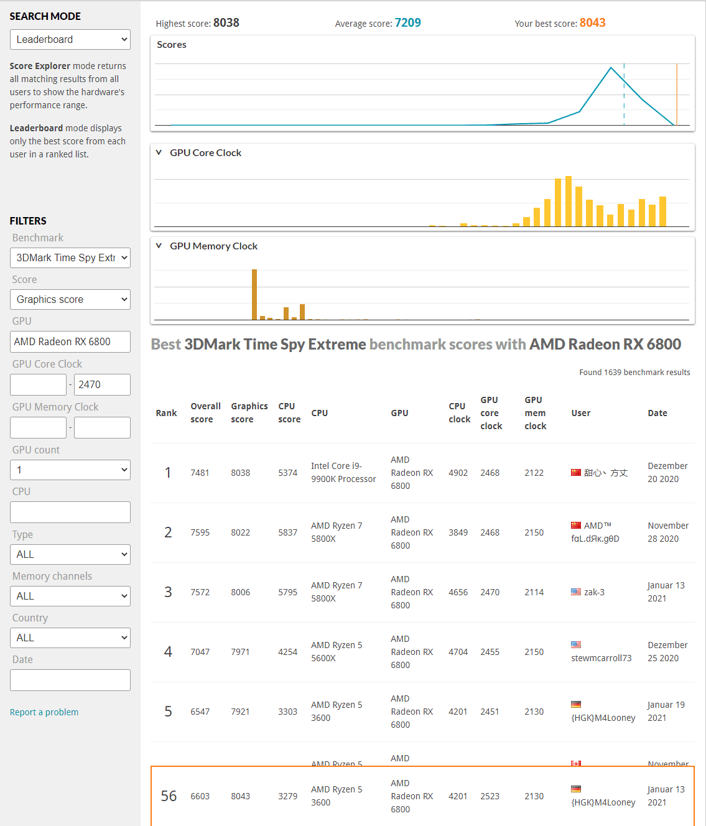Click the GPU Memory Clock minimum field

point(38,427)
